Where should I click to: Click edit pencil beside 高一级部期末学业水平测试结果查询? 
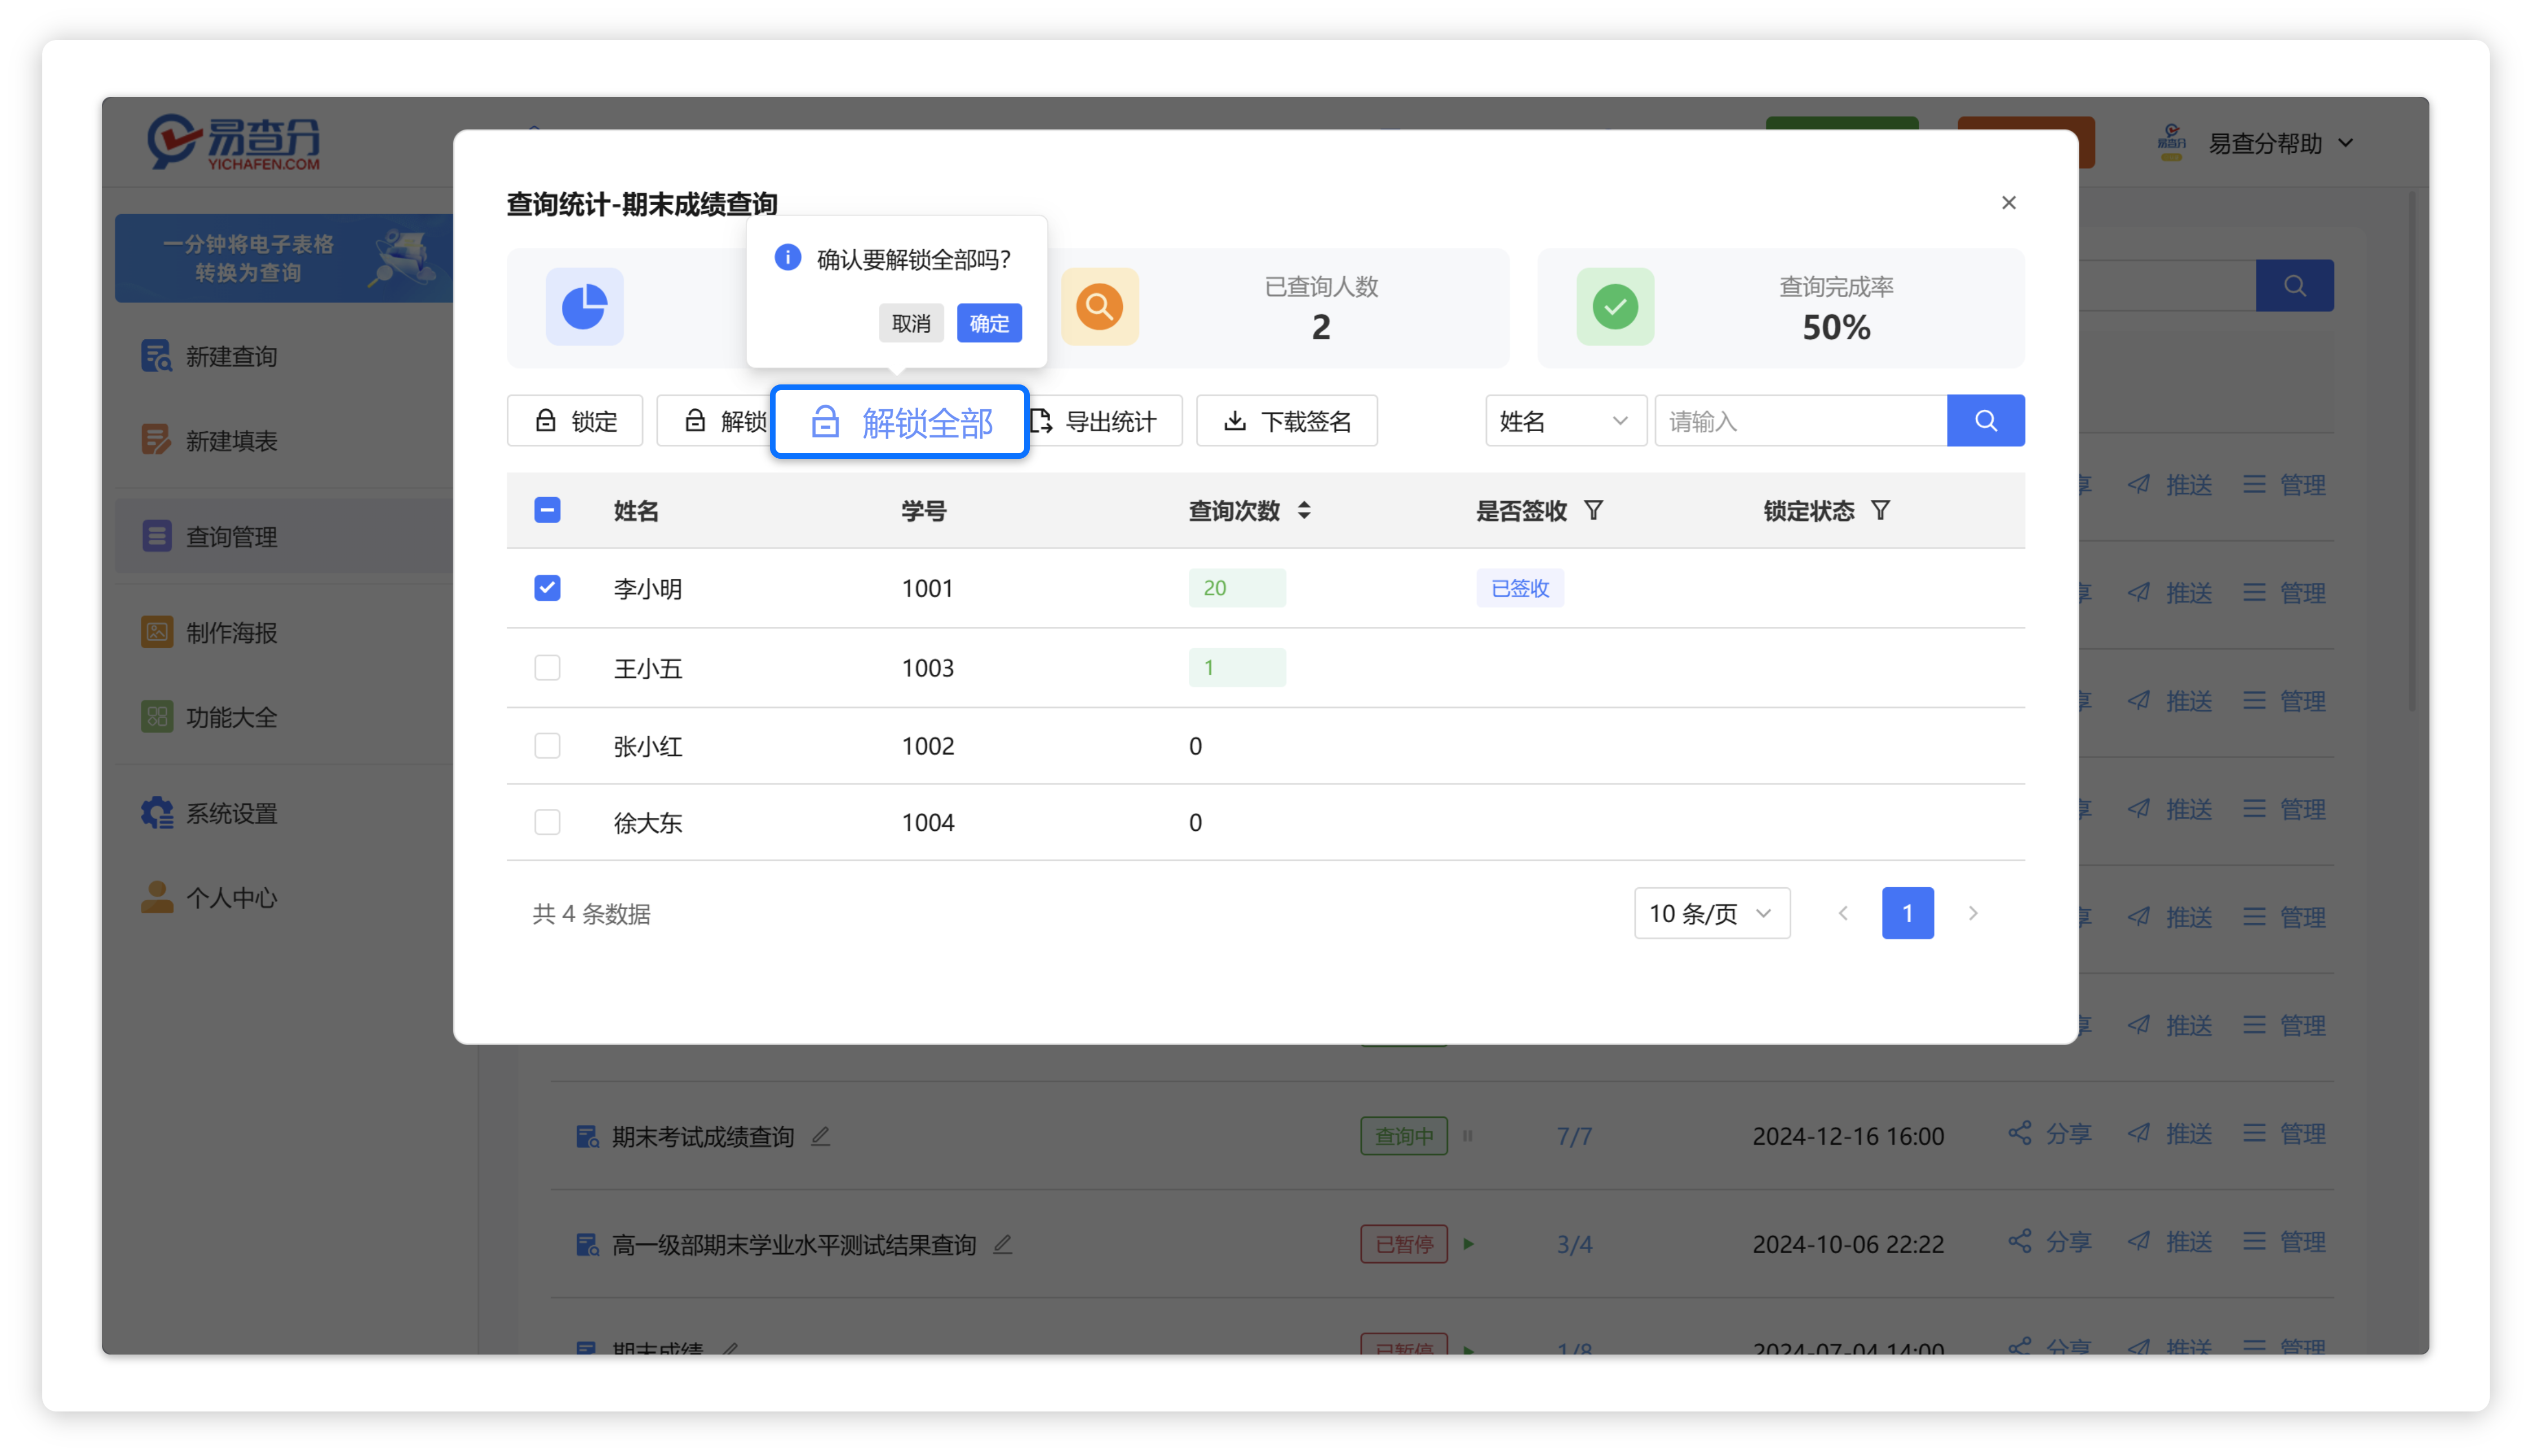1002,1244
